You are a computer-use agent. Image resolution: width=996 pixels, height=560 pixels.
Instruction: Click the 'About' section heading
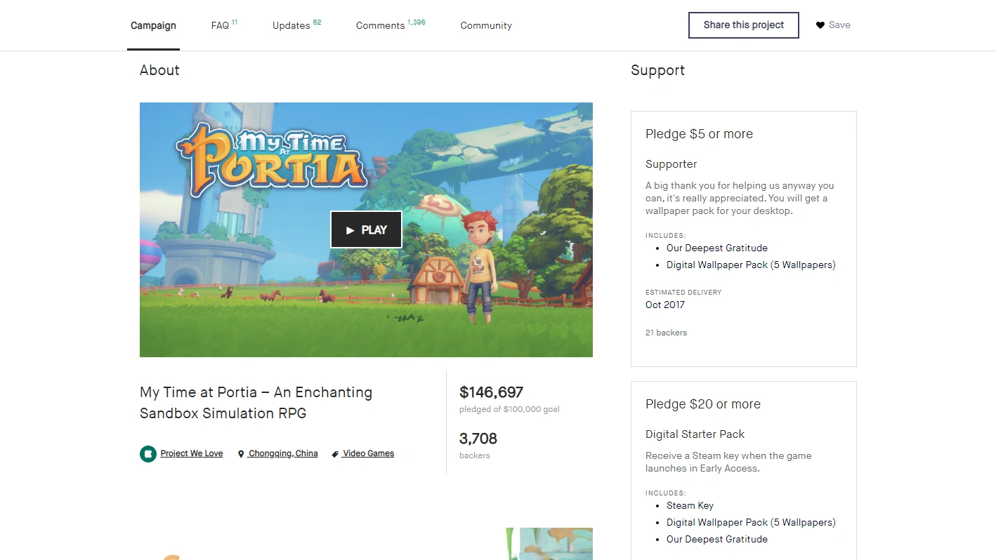[159, 70]
